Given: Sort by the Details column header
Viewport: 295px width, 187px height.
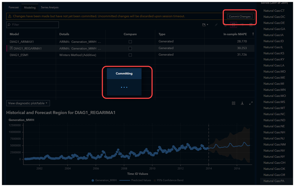Looking at the screenshot, I should [x=64, y=34].
